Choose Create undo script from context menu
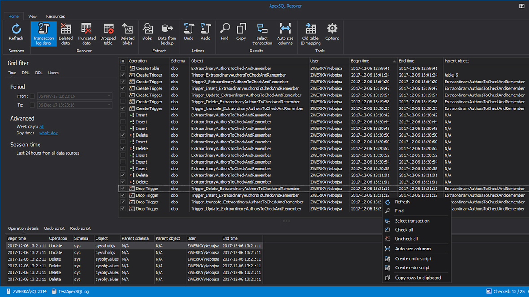The width and height of the screenshot is (529, 297). coord(413,259)
